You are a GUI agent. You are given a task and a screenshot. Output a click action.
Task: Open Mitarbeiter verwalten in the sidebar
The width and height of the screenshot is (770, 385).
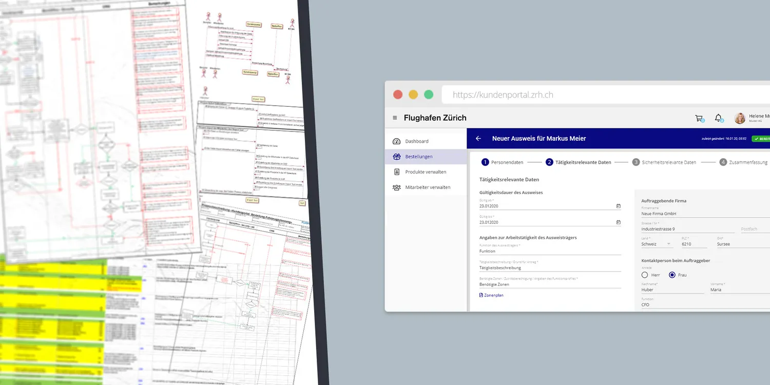tap(426, 187)
